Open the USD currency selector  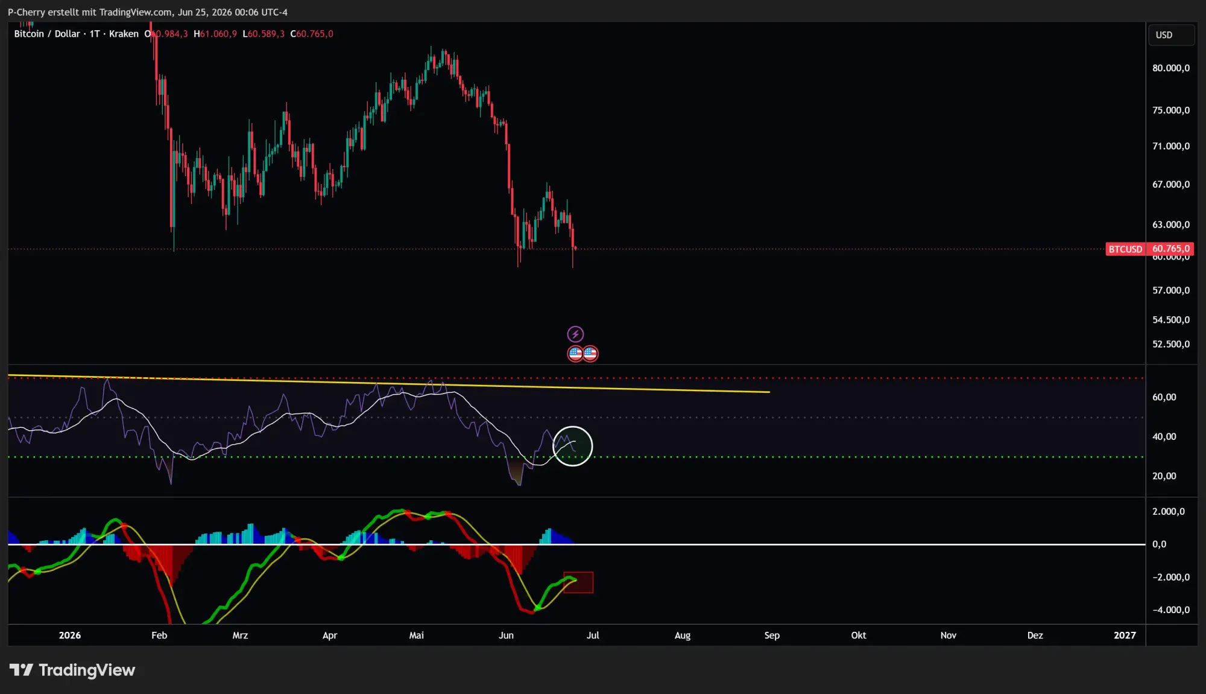point(1171,35)
